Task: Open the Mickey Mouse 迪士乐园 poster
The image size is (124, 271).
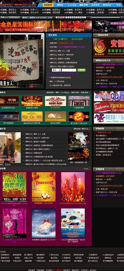Action: 73,223
